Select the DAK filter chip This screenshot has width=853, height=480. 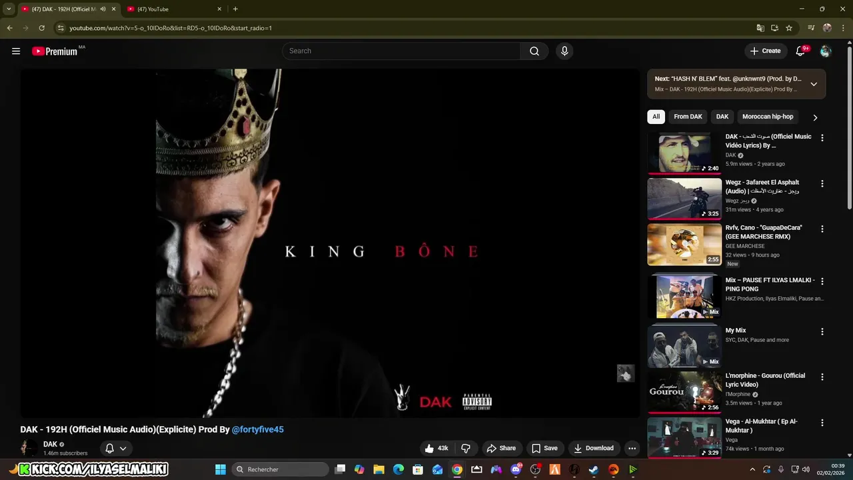tap(722, 117)
